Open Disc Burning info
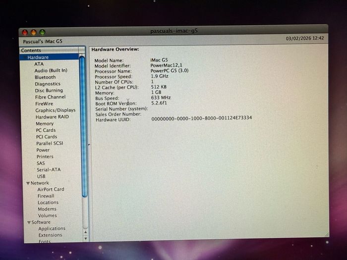Viewport: 347px width, 260px height. pyautogui.click(x=49, y=91)
